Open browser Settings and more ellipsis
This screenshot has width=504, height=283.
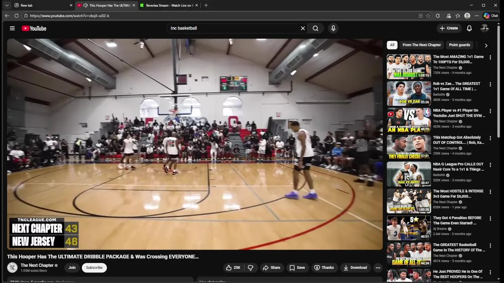coord(476,16)
